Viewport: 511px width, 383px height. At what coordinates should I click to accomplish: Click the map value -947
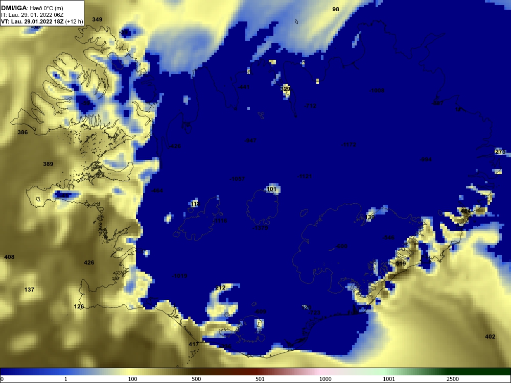click(x=250, y=140)
